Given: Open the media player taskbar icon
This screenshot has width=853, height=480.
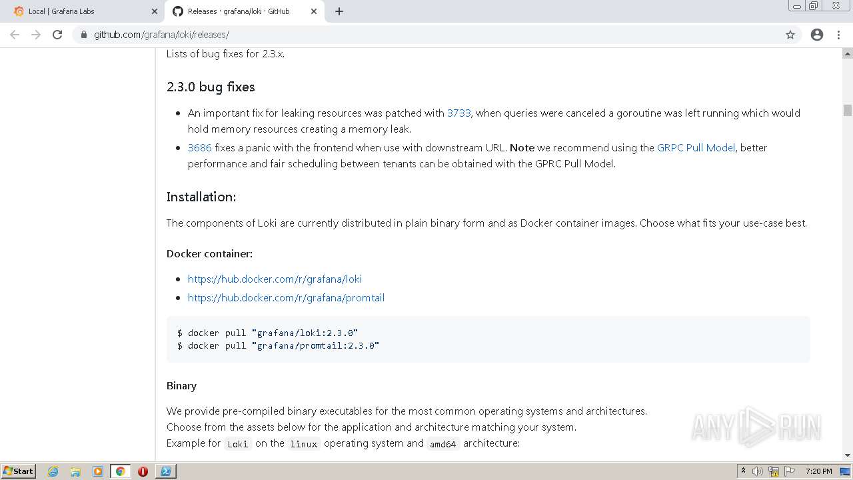Looking at the screenshot, I should point(98,471).
